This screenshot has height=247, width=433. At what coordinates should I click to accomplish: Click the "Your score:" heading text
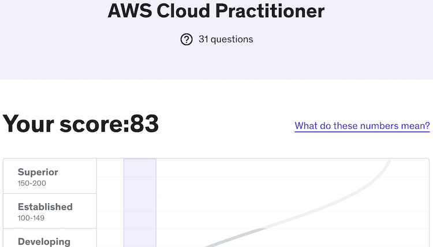point(66,124)
